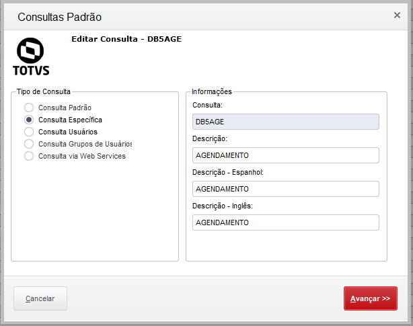Click the Descrição - Inglês: label
This screenshot has width=413, height=326.
click(x=222, y=206)
